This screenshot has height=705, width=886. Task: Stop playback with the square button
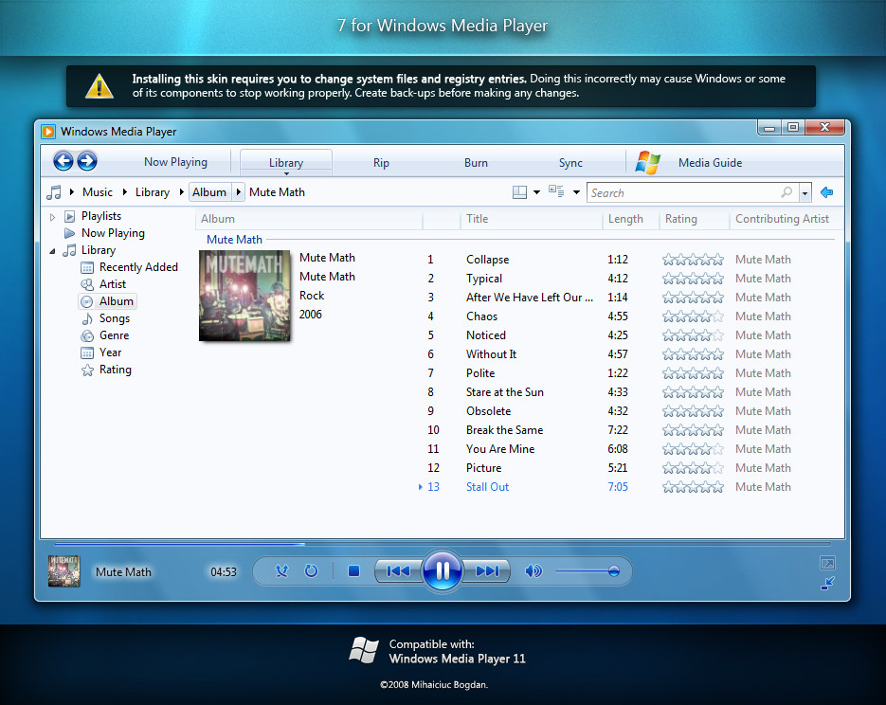click(x=353, y=570)
